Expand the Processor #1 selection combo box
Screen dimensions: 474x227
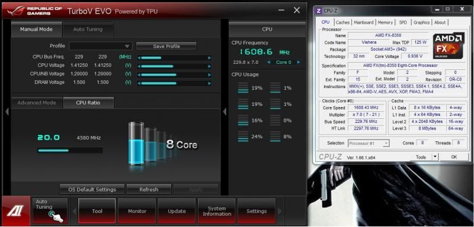[369, 144]
